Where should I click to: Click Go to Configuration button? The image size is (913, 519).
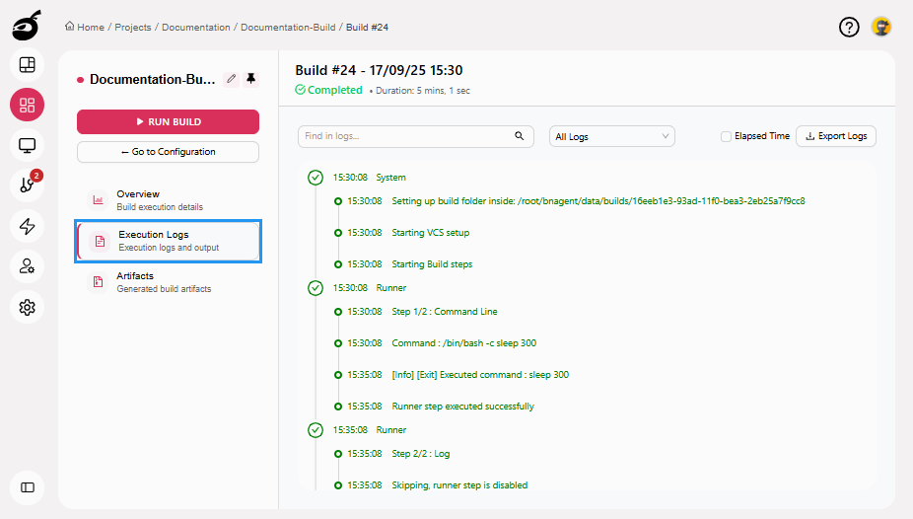coord(168,152)
